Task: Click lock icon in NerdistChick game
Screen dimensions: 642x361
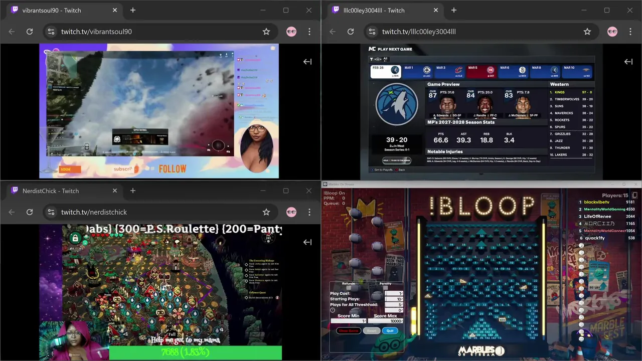Action: click(x=75, y=238)
